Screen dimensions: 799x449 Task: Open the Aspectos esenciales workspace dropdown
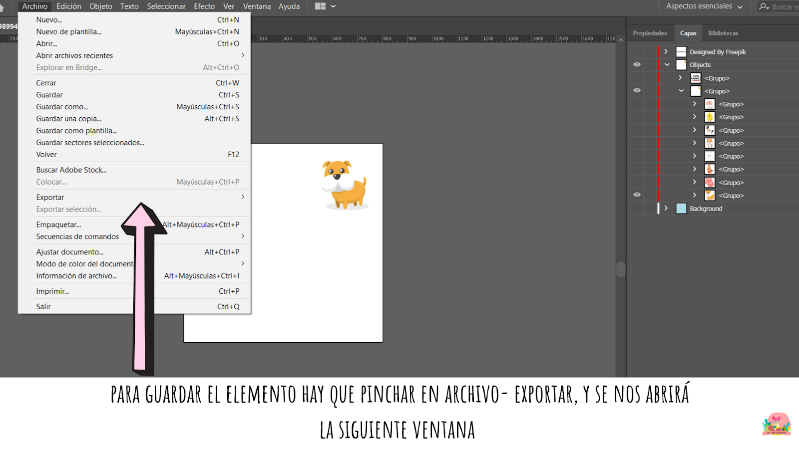701,6
